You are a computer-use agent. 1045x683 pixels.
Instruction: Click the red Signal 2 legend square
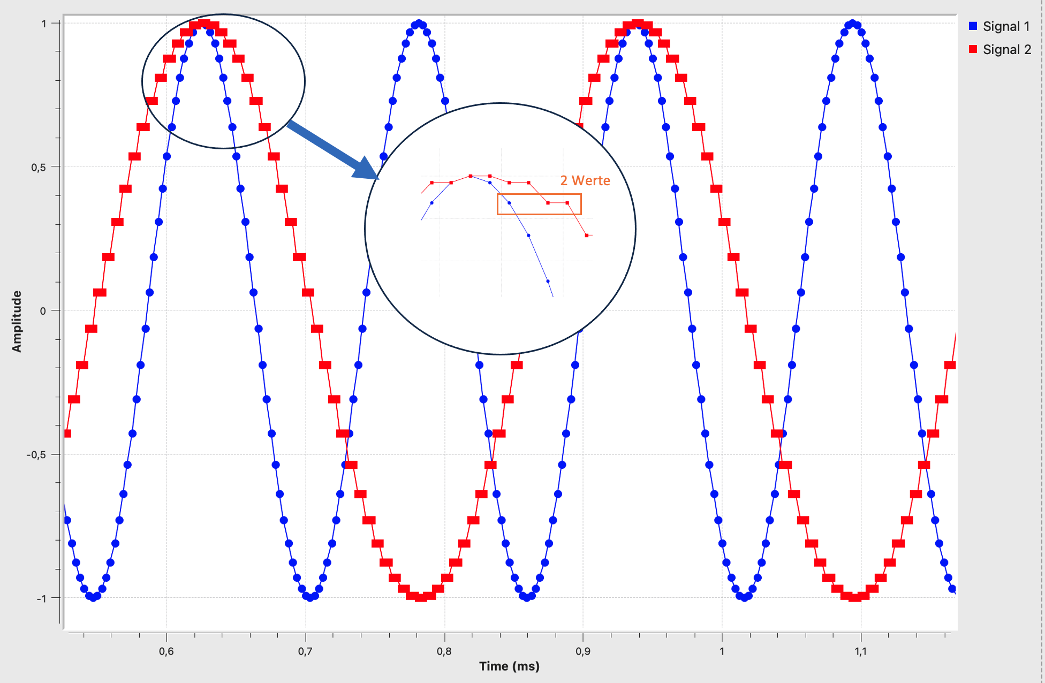973,49
